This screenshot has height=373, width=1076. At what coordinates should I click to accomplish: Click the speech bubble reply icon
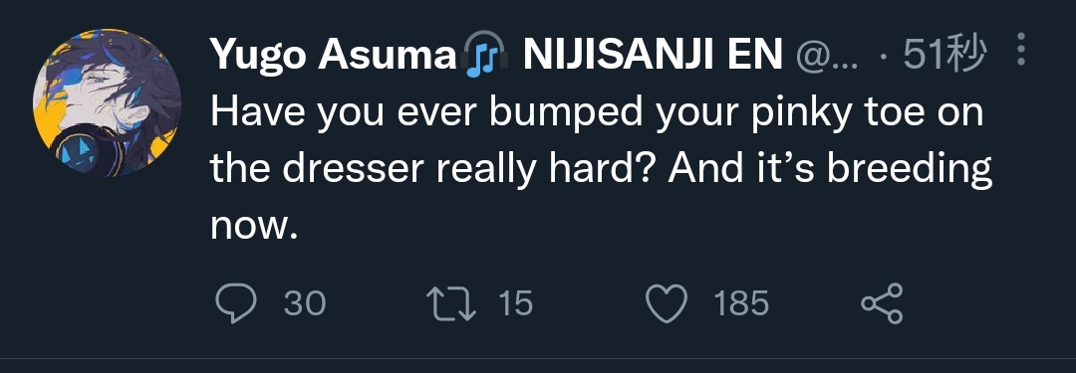[236, 303]
